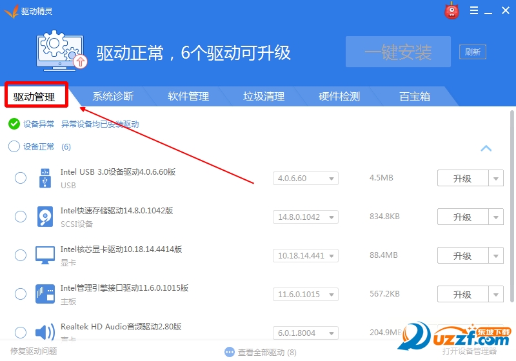Collapse the 设备正常 list with chevron
Image resolution: width=516 pixels, height=361 pixels.
pyautogui.click(x=486, y=148)
